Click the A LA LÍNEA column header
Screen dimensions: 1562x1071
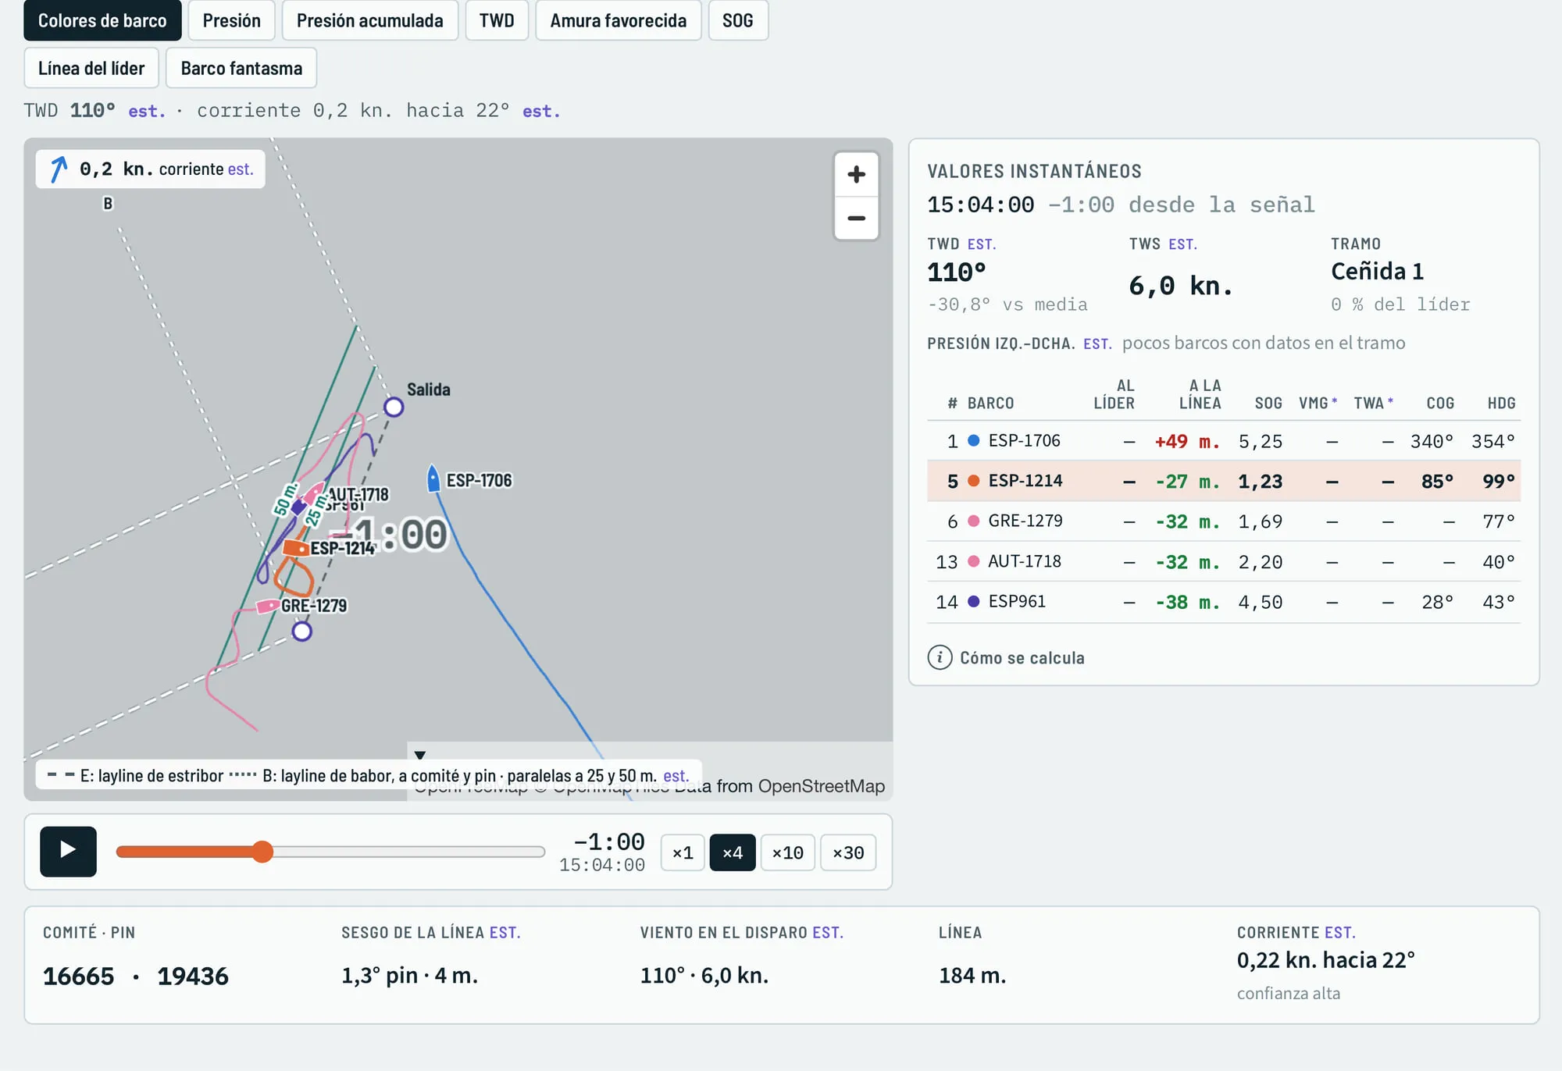pyautogui.click(x=1200, y=394)
